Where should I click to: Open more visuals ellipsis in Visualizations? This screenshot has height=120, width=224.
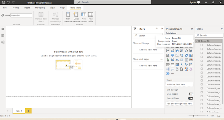tap(173, 74)
